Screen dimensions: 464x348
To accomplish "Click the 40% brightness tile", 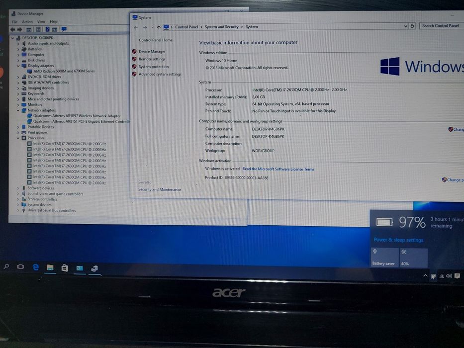I will click(x=414, y=258).
